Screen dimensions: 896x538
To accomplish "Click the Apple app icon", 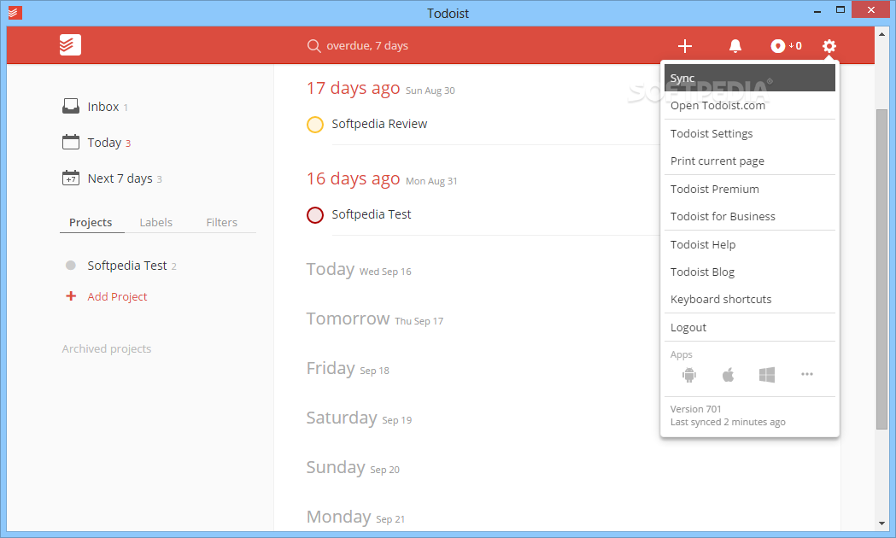I will pyautogui.click(x=728, y=375).
